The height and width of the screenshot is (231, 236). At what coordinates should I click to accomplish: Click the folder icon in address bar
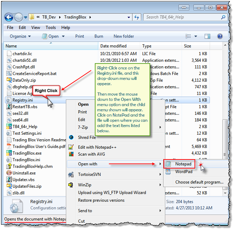click(x=32, y=17)
